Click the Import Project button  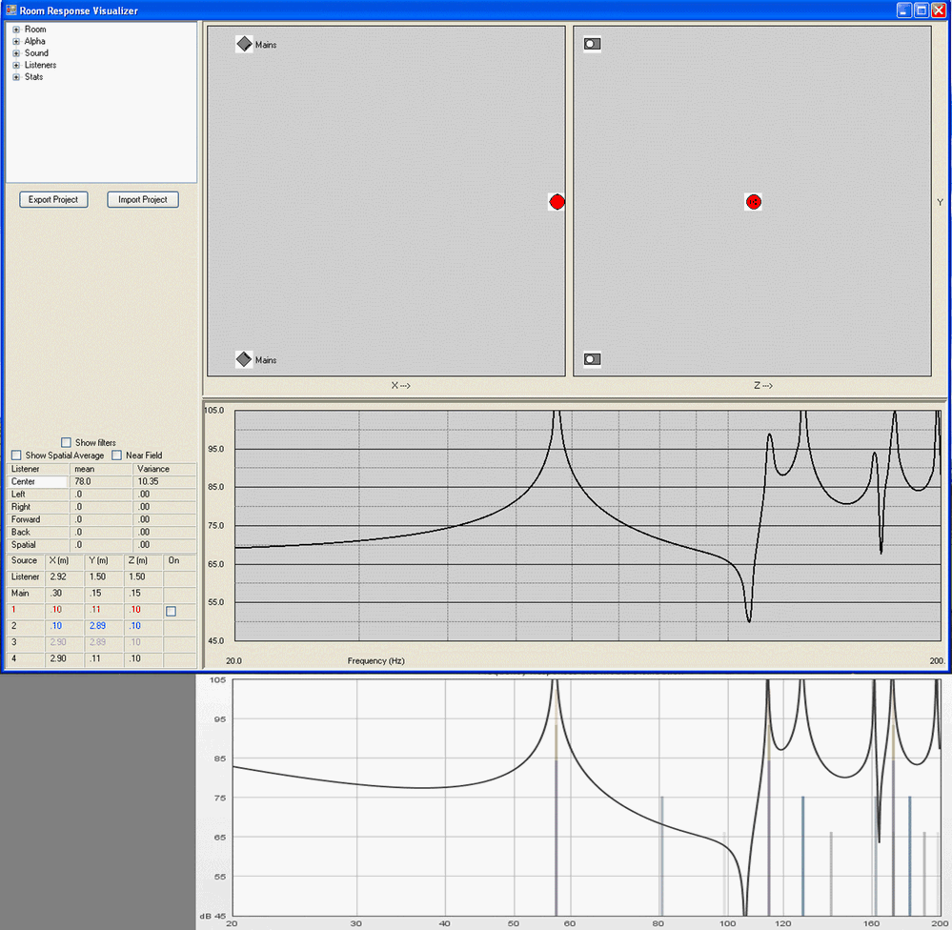click(143, 200)
